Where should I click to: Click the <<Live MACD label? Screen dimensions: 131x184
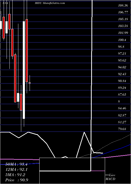[x=110, y=177]
